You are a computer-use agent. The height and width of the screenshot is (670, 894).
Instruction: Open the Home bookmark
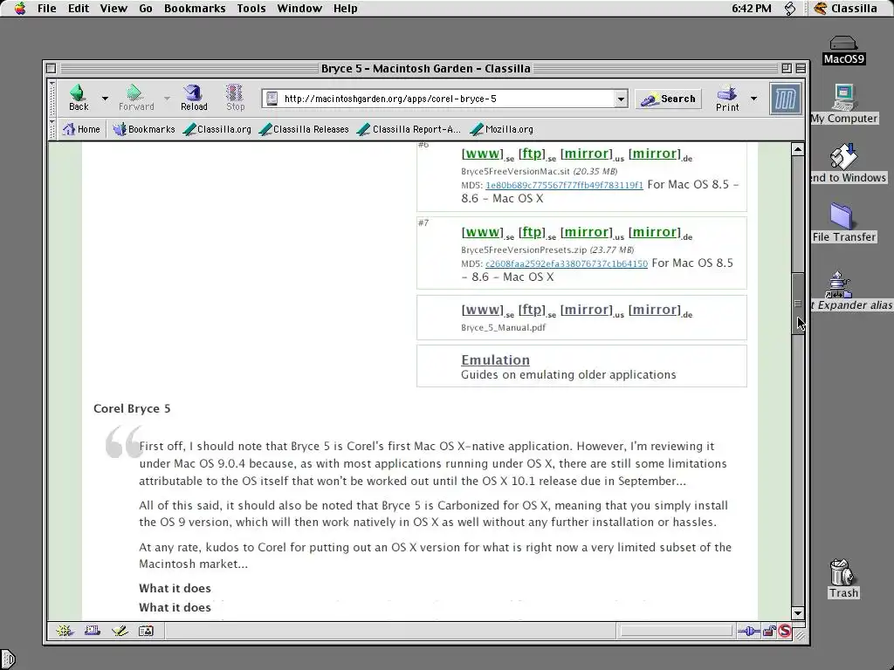click(81, 129)
